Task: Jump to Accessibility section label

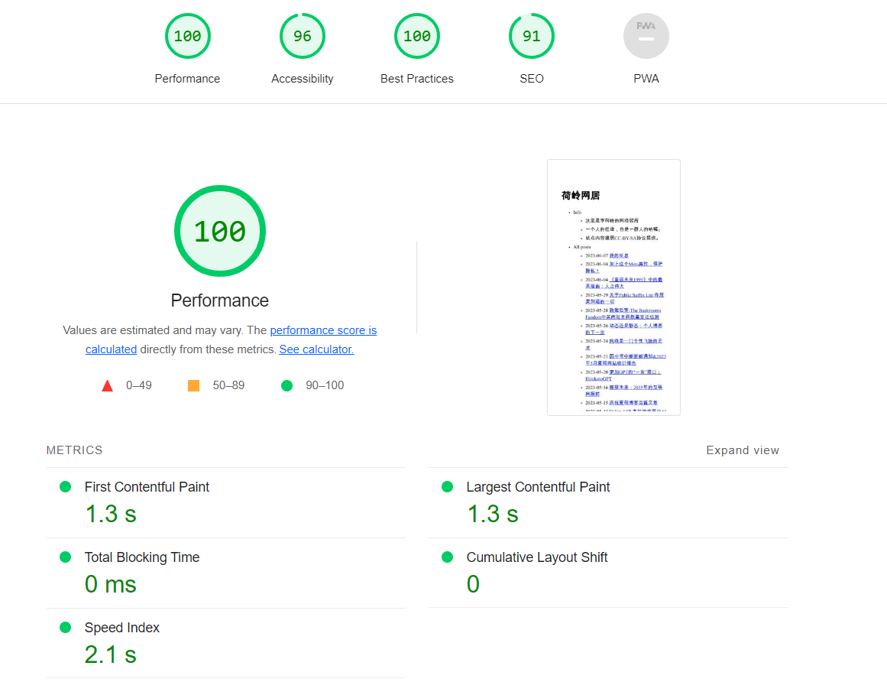Action: [302, 79]
